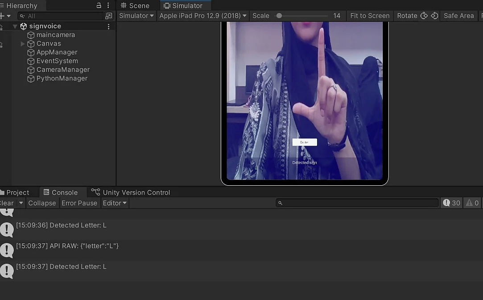This screenshot has width=483, height=300.
Task: Click the signvoice Unity scene icon
Action: point(23,26)
